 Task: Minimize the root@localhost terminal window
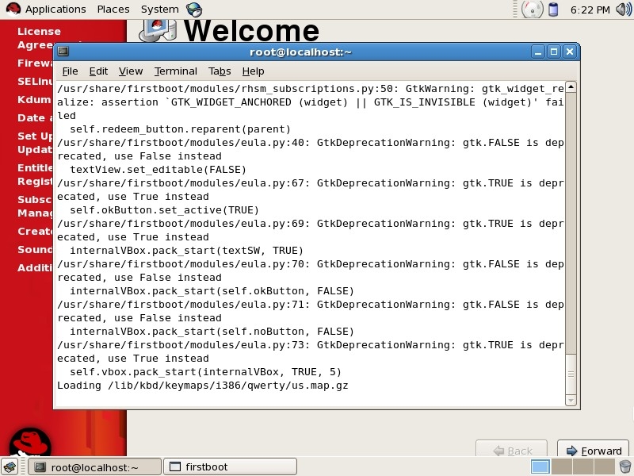pos(538,52)
